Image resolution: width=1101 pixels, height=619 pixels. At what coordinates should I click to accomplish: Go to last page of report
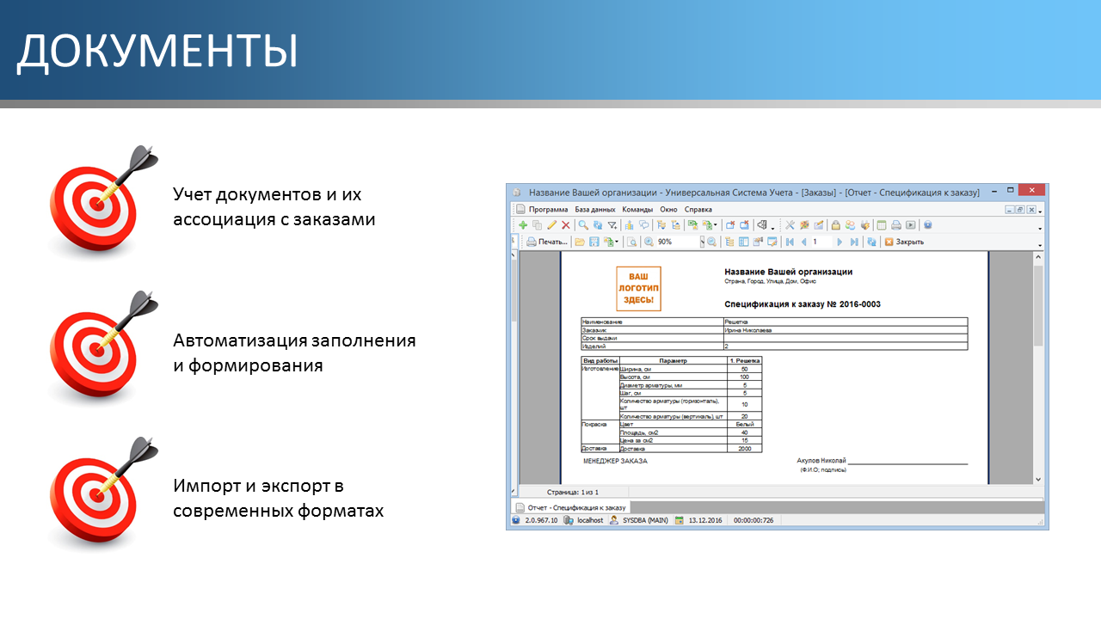[854, 242]
